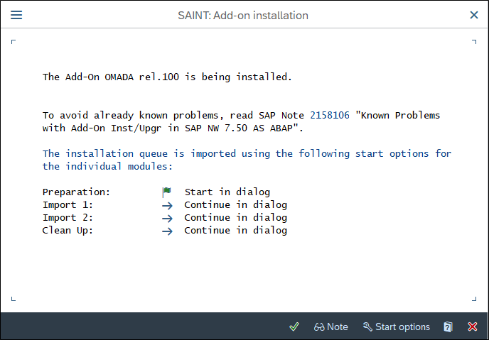Click the 'Import 2:' label
489x340 pixels.
coord(68,218)
